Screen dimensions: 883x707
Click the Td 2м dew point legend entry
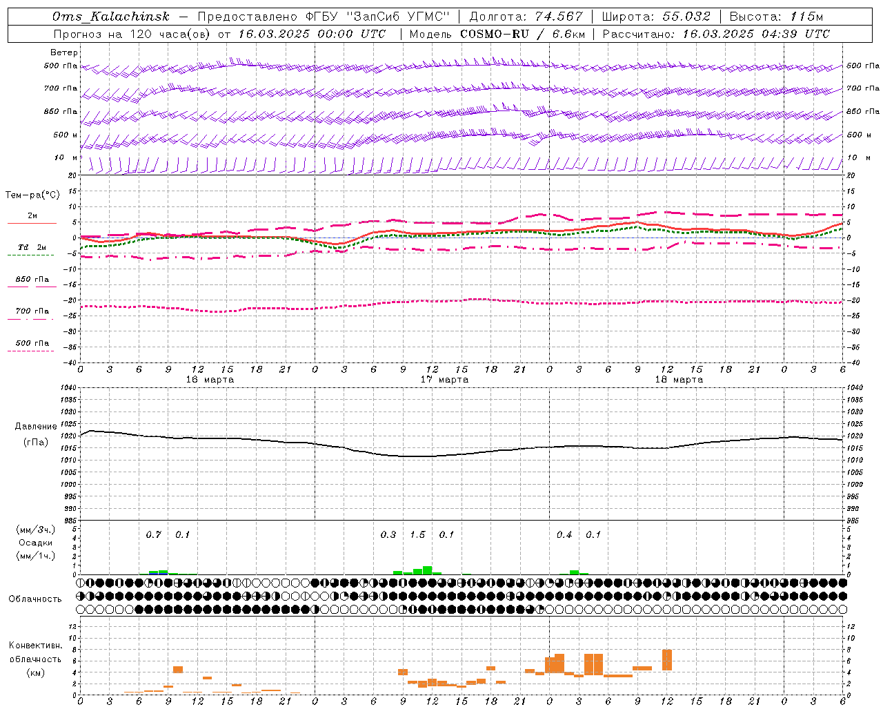click(x=32, y=247)
